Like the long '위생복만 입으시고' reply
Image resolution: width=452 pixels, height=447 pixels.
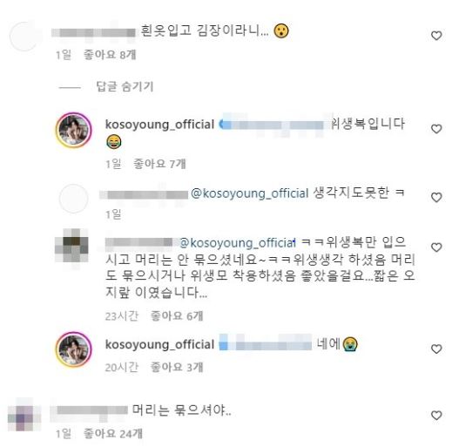point(436,247)
